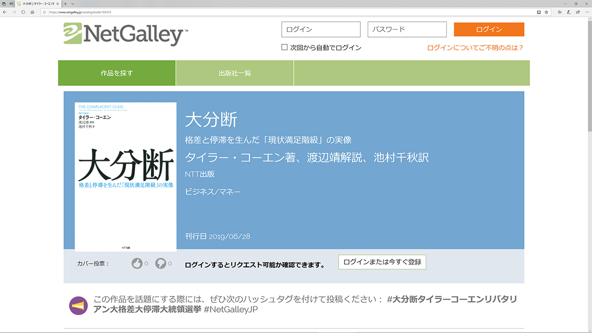
Task: Open the 出版社一覧 menu tab
Action: click(x=235, y=73)
